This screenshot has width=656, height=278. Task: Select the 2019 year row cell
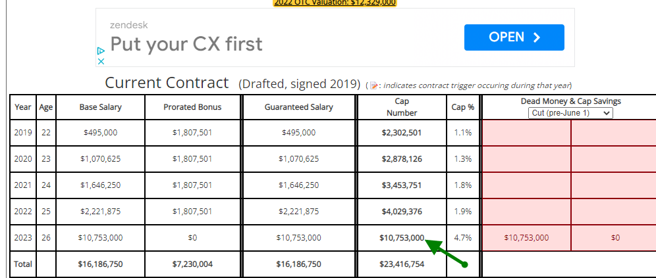tap(23, 133)
